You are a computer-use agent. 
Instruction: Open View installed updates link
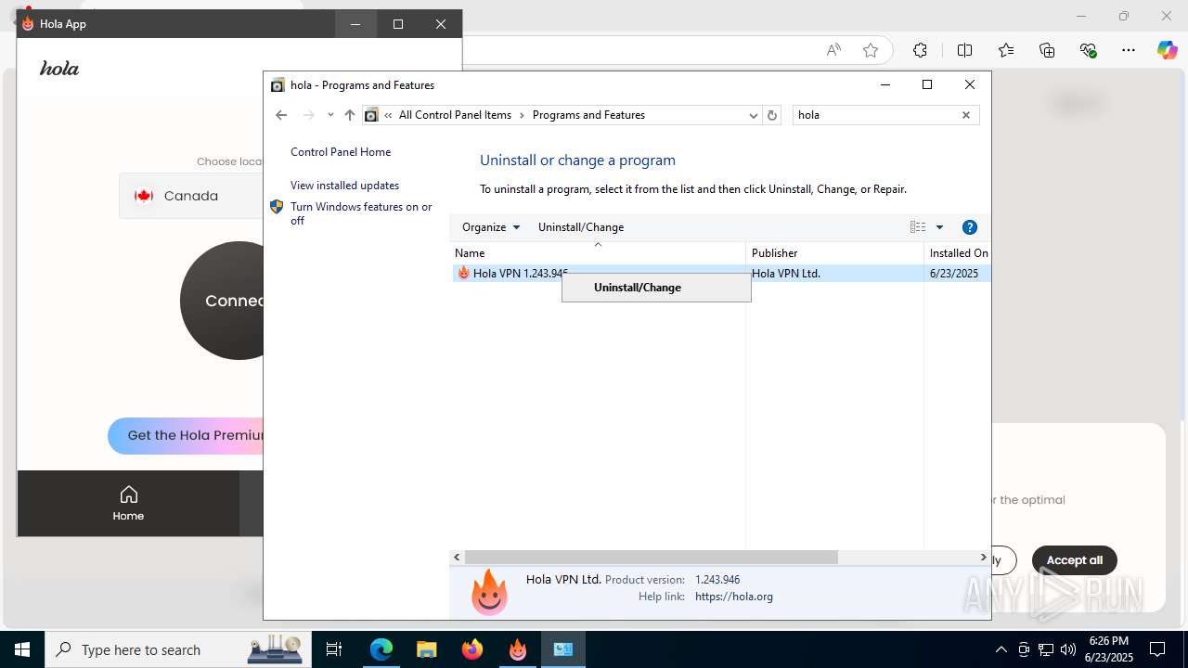(344, 186)
